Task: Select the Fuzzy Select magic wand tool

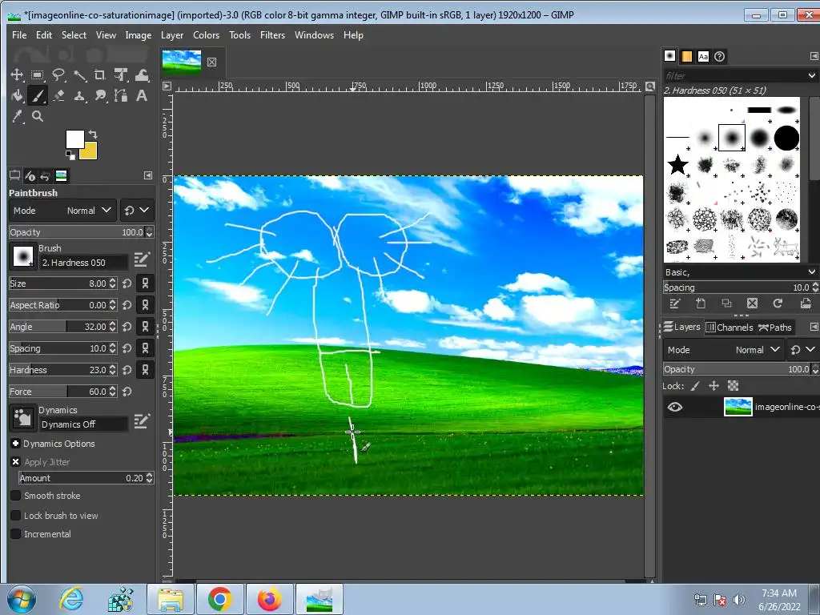Action: coord(79,74)
